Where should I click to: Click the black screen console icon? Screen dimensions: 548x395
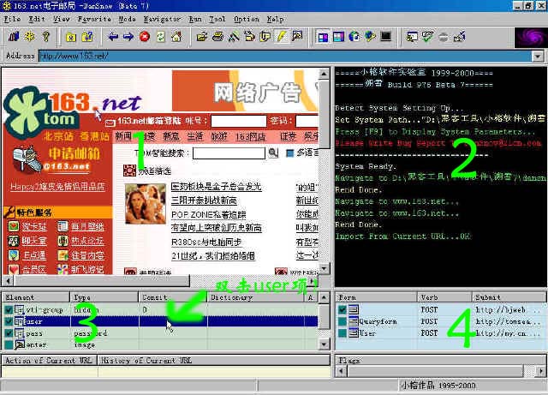click(386, 36)
